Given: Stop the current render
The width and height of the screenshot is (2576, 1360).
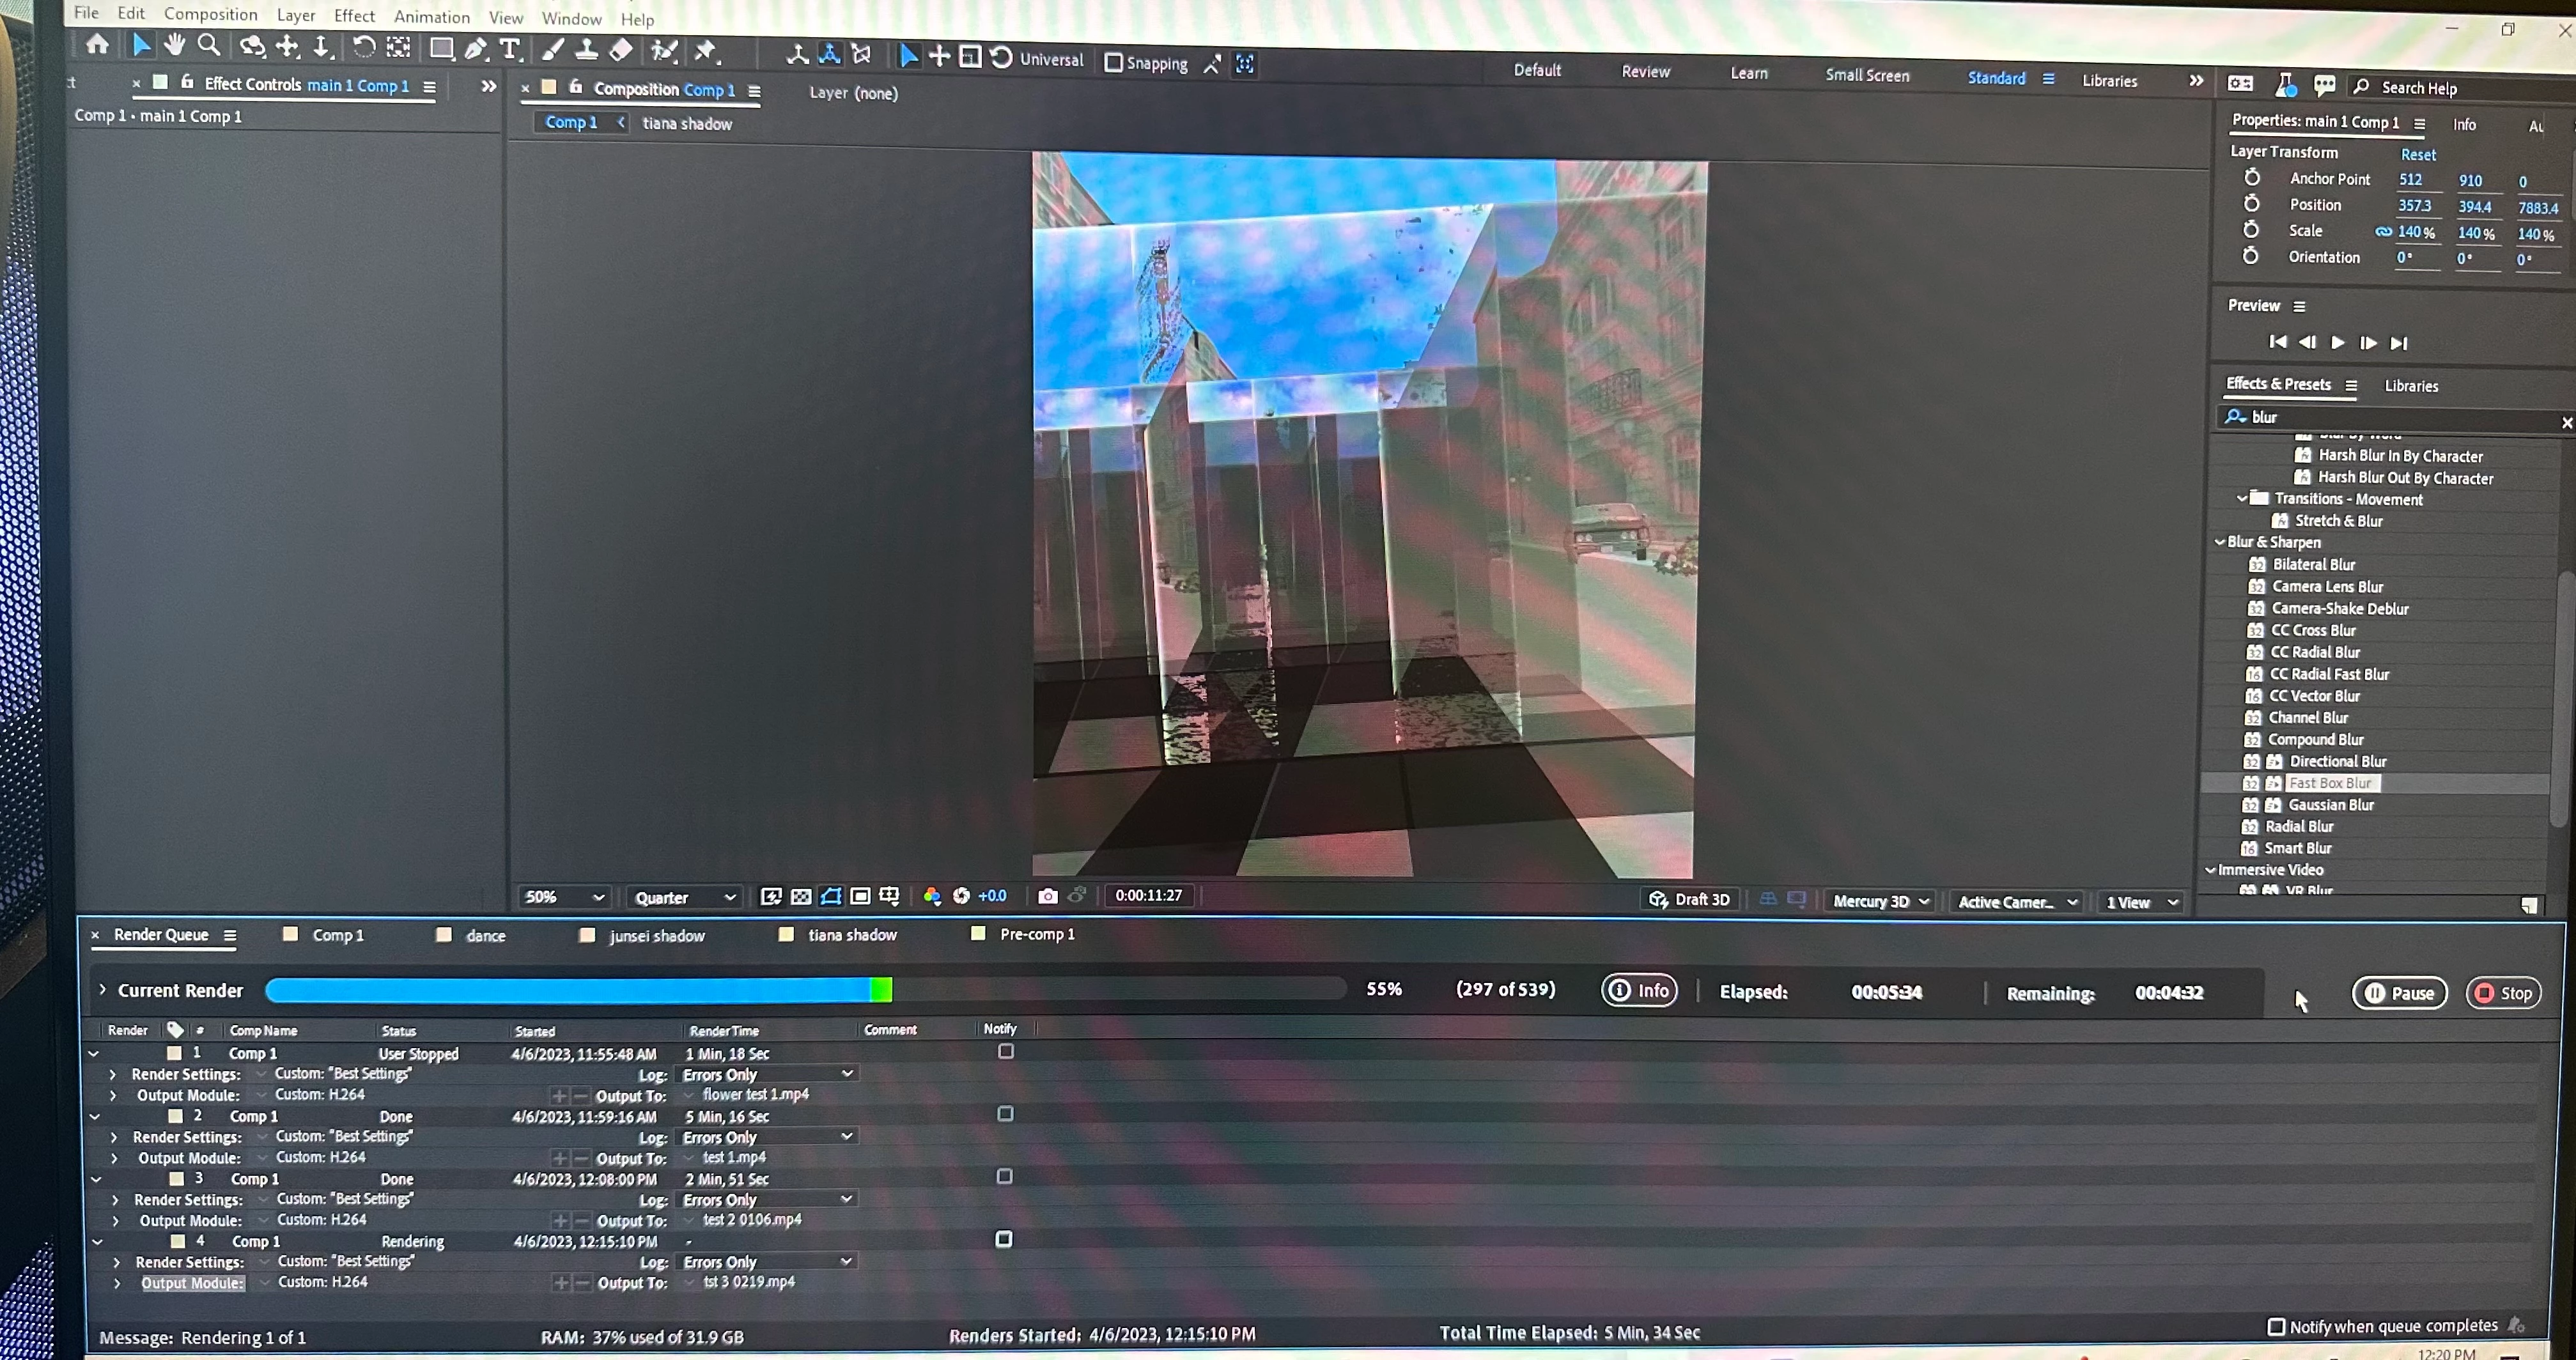Looking at the screenshot, I should [2503, 993].
